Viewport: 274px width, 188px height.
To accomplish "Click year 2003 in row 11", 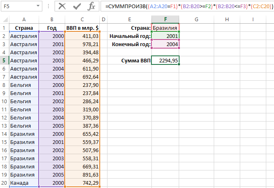I will 52,109.
